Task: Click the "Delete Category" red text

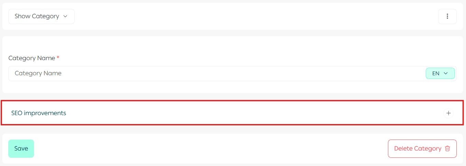Action: point(418,148)
